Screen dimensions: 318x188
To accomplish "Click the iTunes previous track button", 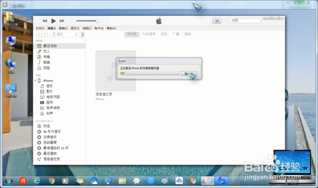I will [45, 21].
